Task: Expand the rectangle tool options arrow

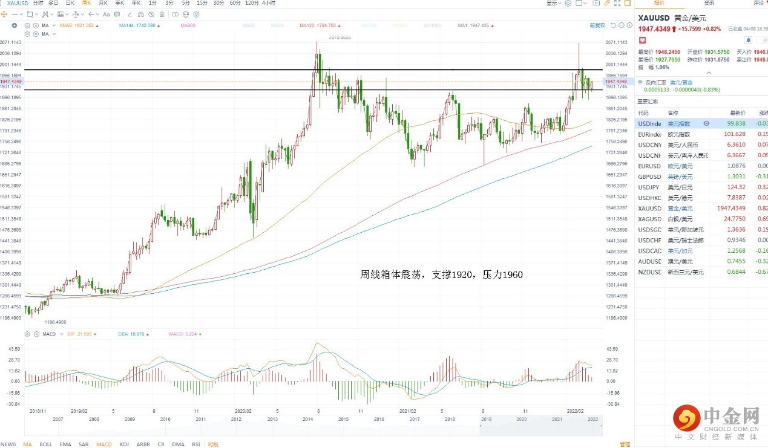Action: (x=36, y=14)
